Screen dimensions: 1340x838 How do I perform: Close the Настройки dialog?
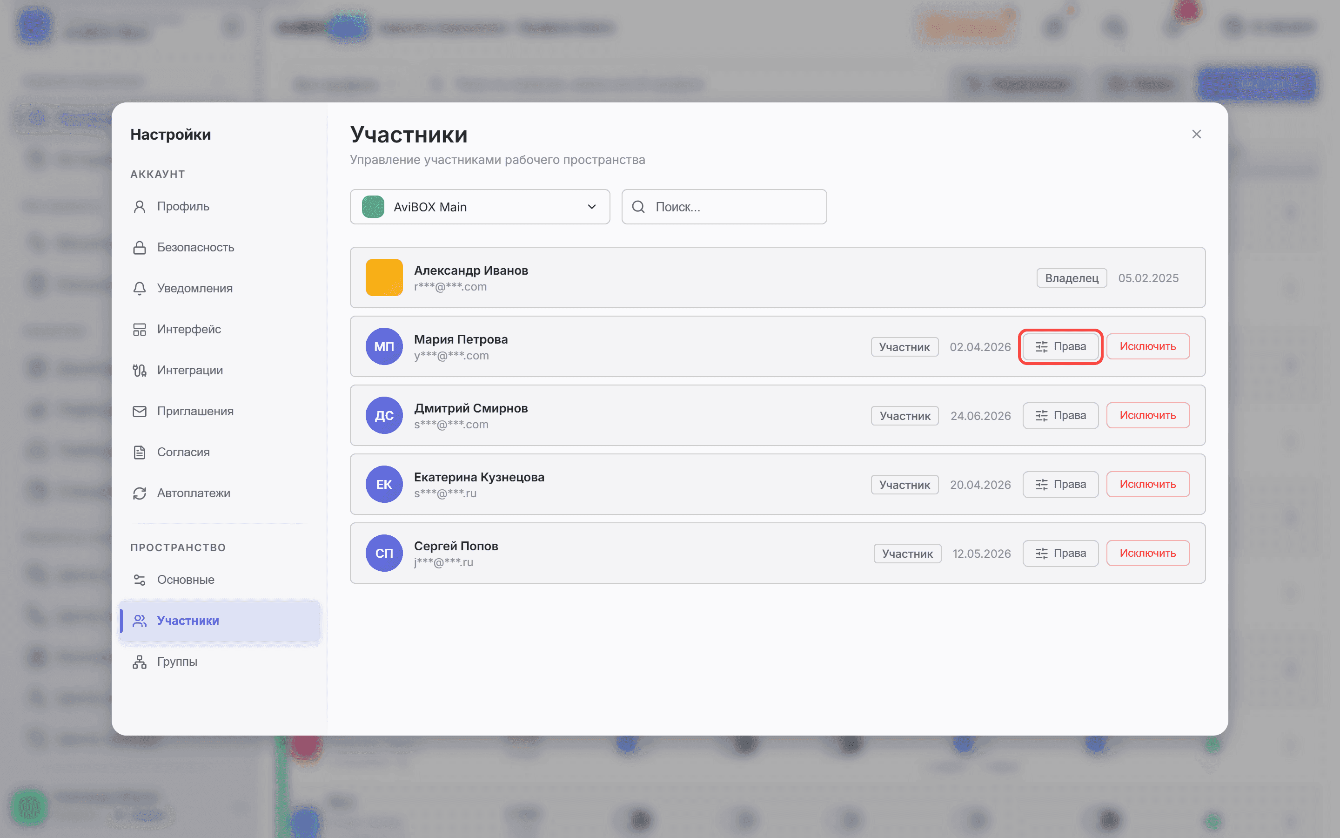click(x=1197, y=135)
